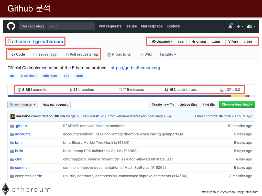
Task: Select the p2p topic tag
Action: click(67, 76)
